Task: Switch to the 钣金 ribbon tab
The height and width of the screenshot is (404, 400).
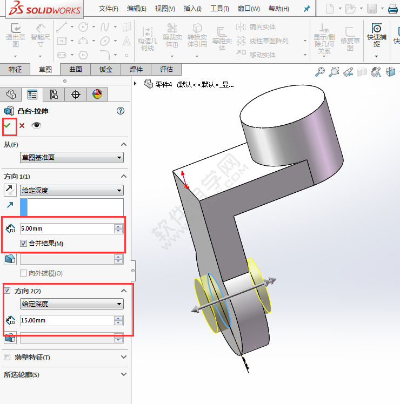Action: coord(106,69)
